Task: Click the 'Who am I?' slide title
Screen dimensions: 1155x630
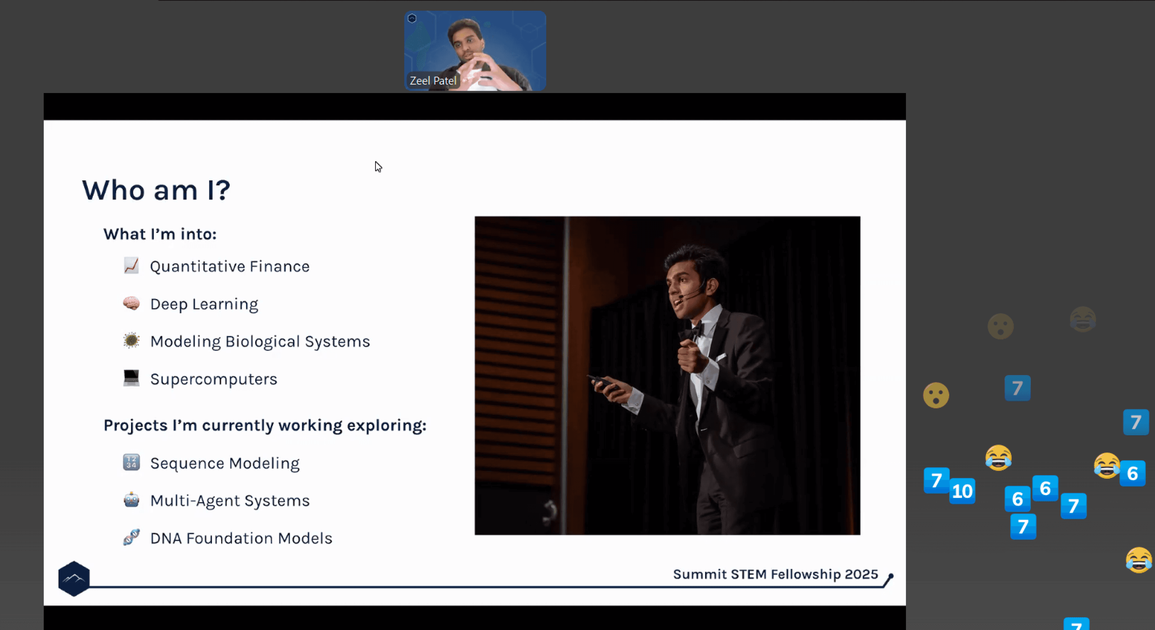Action: point(156,190)
